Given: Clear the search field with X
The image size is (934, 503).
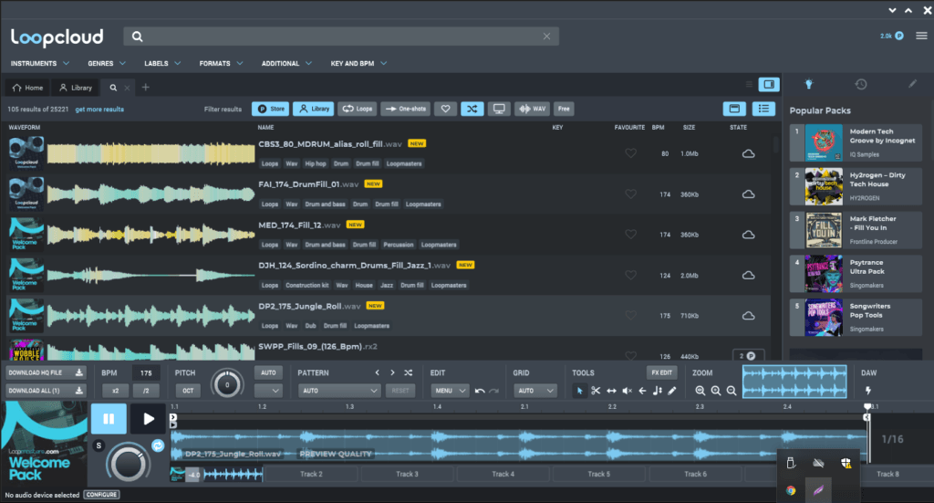Looking at the screenshot, I should point(547,37).
